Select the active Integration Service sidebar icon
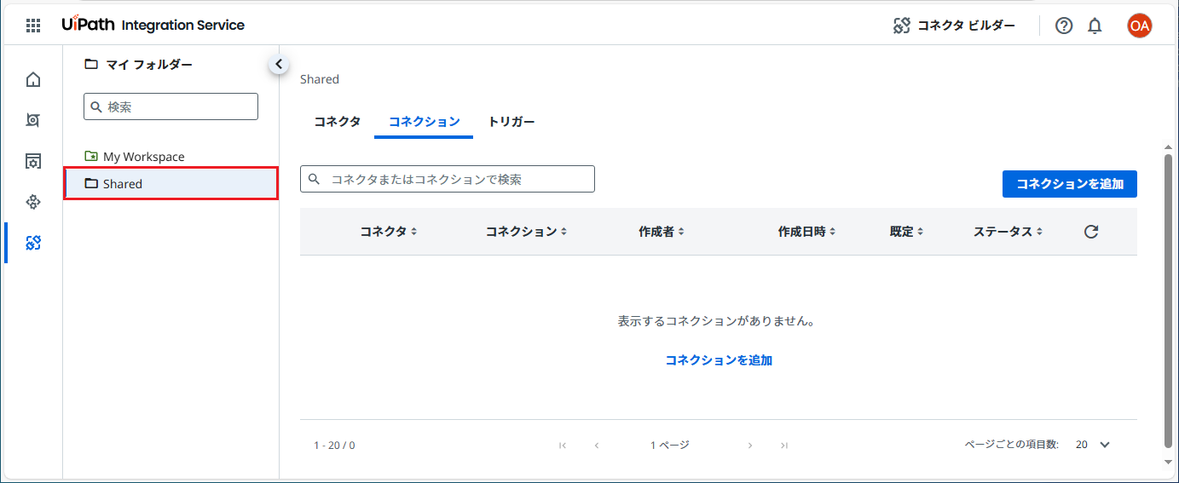The image size is (1179, 483). (33, 243)
